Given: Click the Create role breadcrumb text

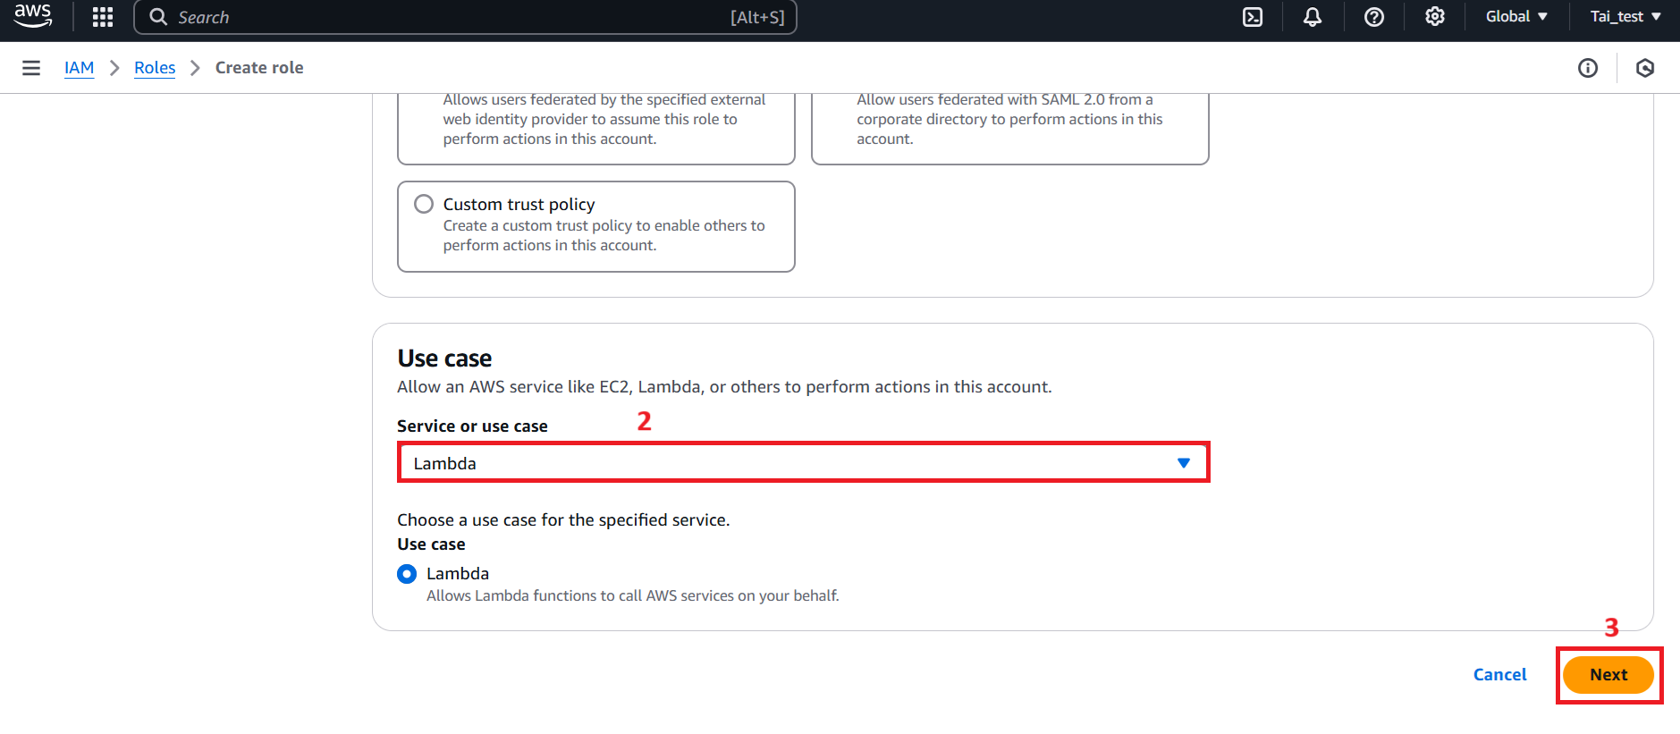Looking at the screenshot, I should click(259, 68).
